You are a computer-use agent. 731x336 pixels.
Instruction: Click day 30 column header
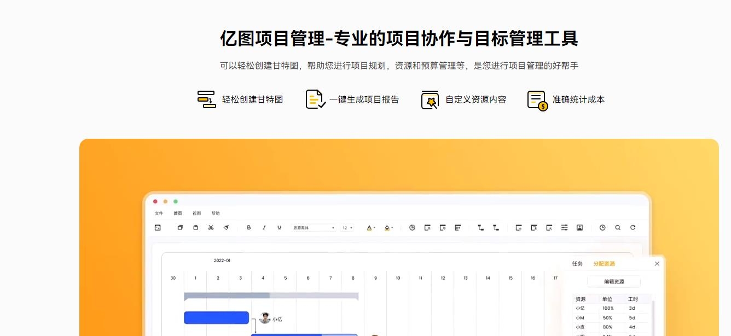point(173,278)
